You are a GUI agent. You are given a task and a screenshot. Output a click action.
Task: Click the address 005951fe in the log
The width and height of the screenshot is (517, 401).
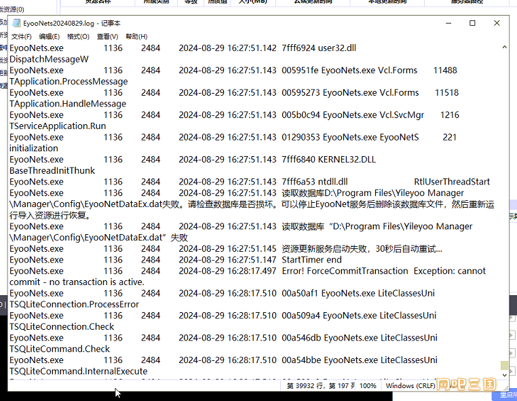pyautogui.click(x=300, y=71)
